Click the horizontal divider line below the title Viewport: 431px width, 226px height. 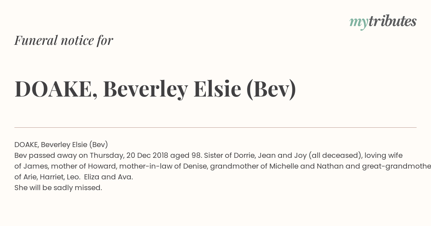click(x=215, y=127)
